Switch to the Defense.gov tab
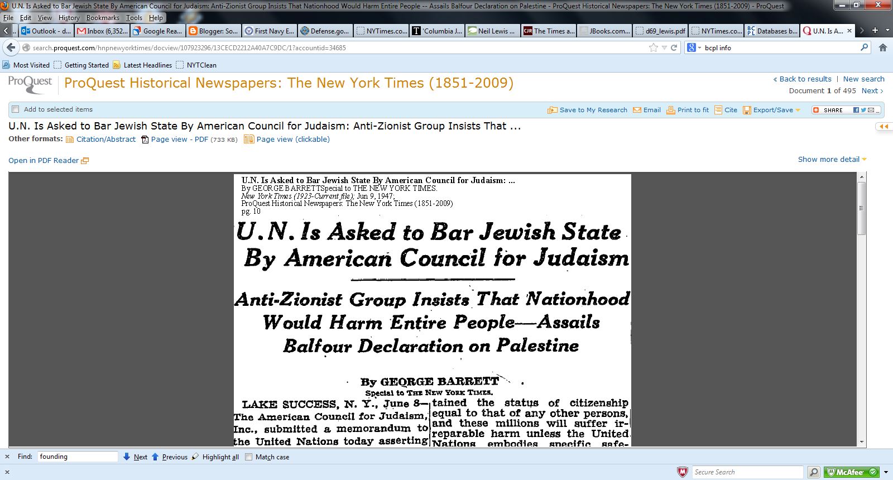Image resolution: width=893 pixels, height=480 pixels. click(324, 31)
